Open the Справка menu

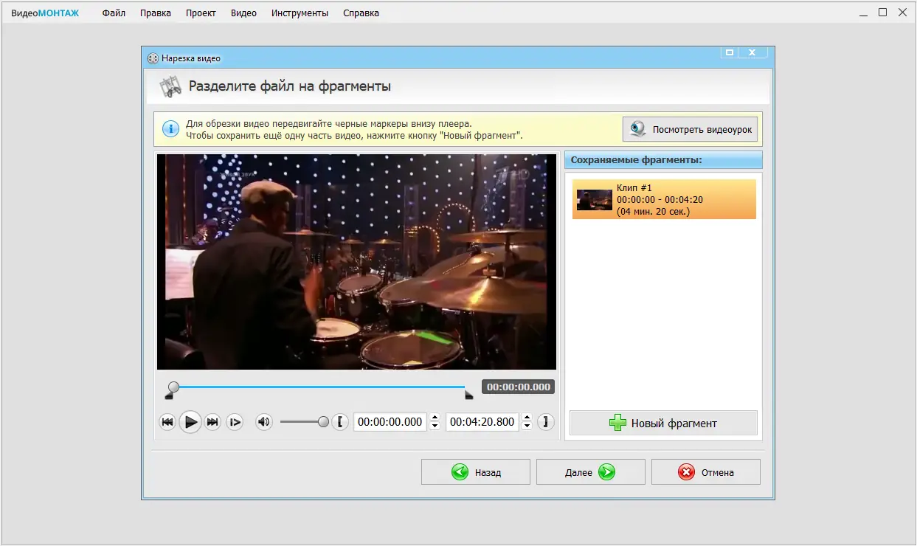tap(361, 13)
